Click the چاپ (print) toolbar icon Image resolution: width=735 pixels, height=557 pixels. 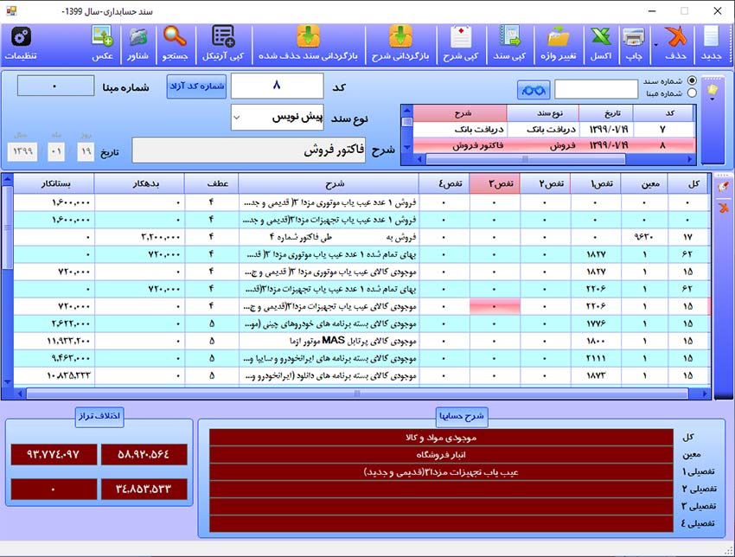coord(634,36)
